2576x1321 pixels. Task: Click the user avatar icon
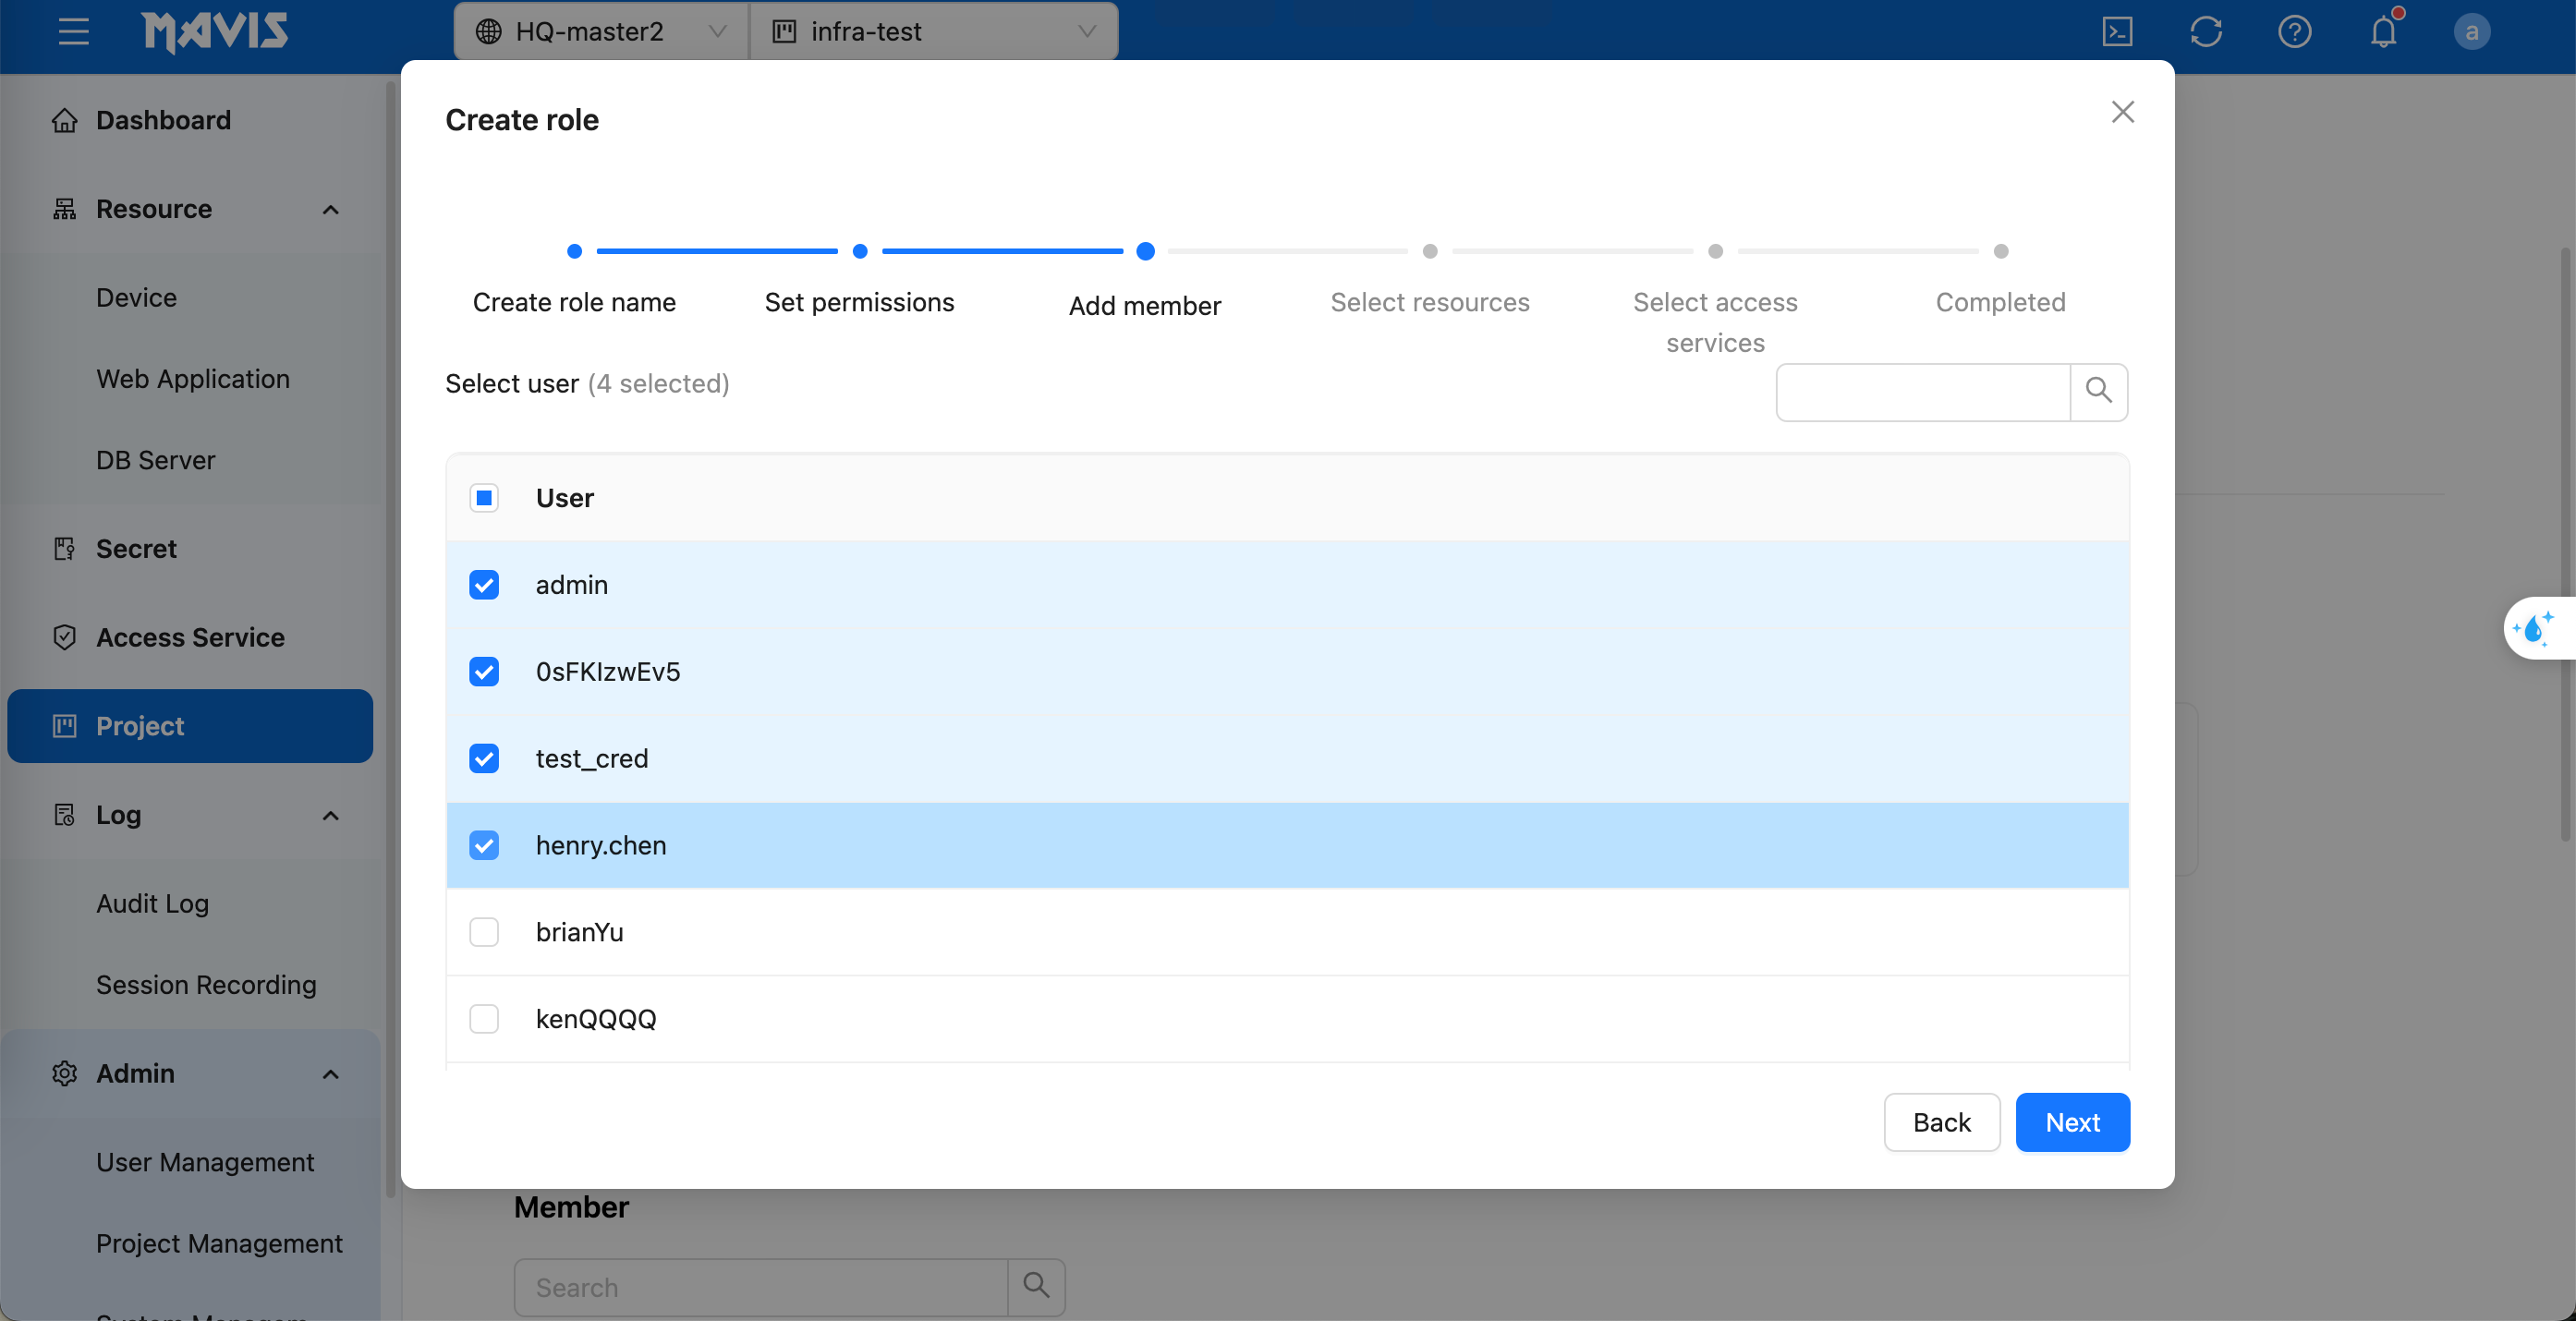[2471, 32]
